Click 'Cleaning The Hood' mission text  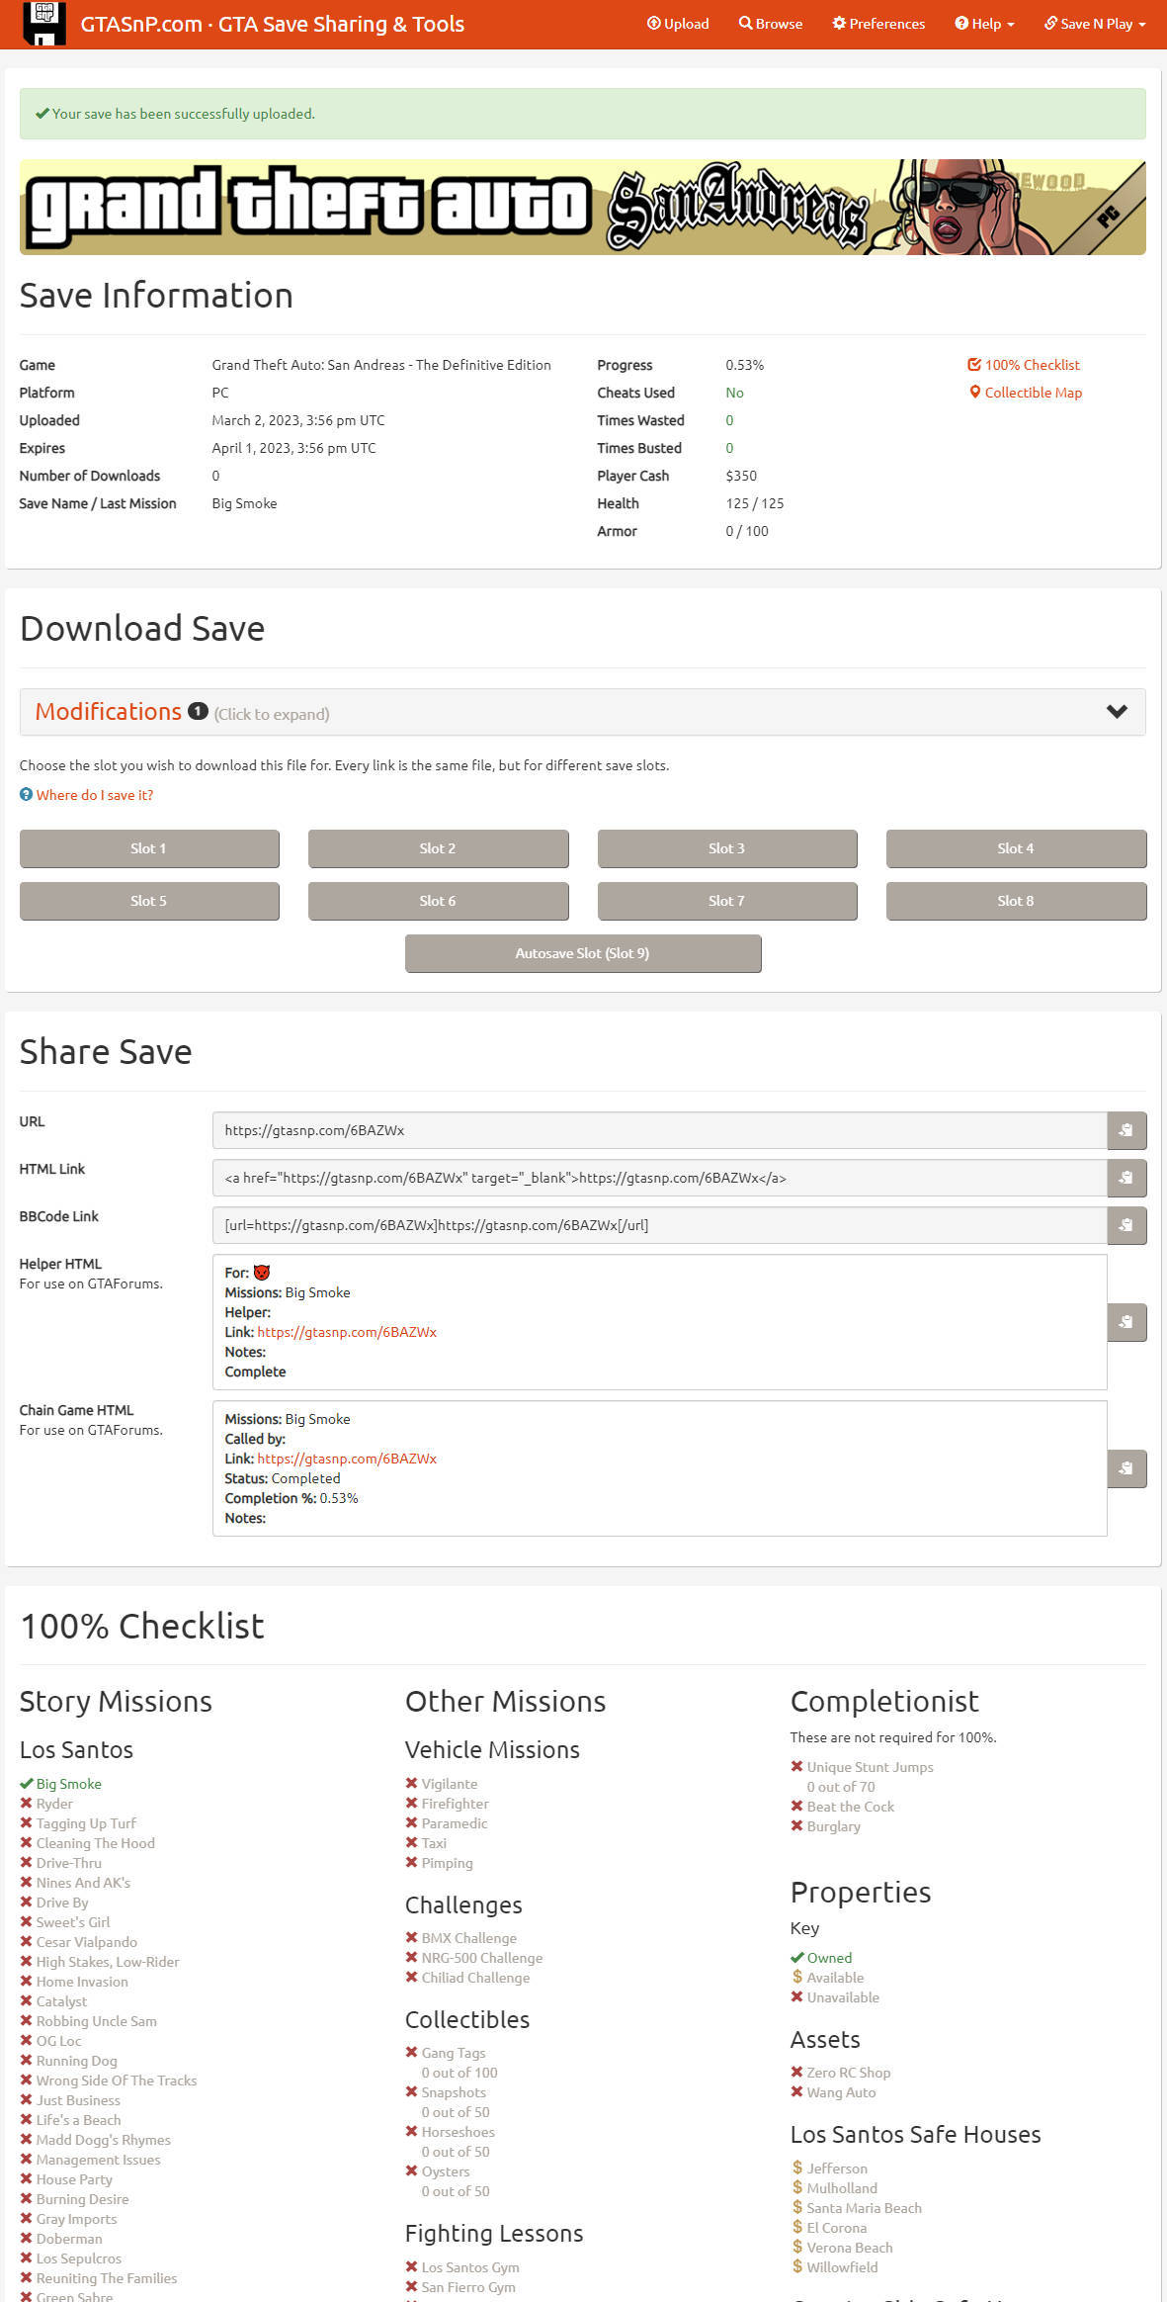coord(96,1843)
